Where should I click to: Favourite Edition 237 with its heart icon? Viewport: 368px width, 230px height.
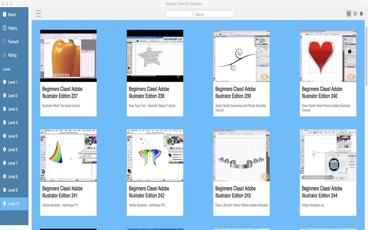click(x=91, y=75)
